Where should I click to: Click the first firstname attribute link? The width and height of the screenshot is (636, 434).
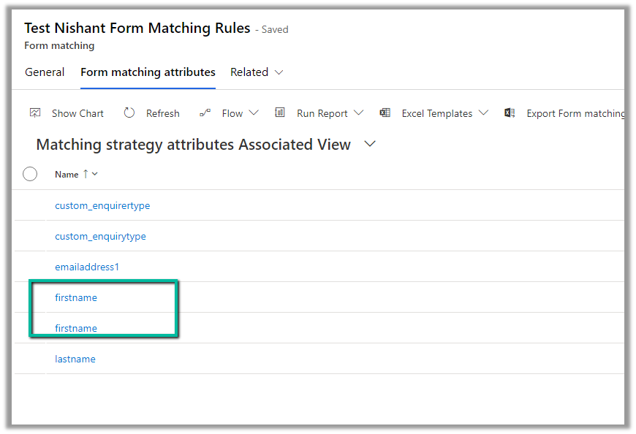[x=76, y=297]
